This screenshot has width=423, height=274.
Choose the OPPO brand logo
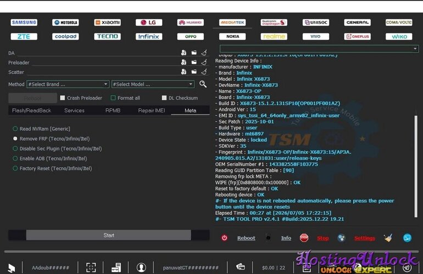[x=191, y=36]
